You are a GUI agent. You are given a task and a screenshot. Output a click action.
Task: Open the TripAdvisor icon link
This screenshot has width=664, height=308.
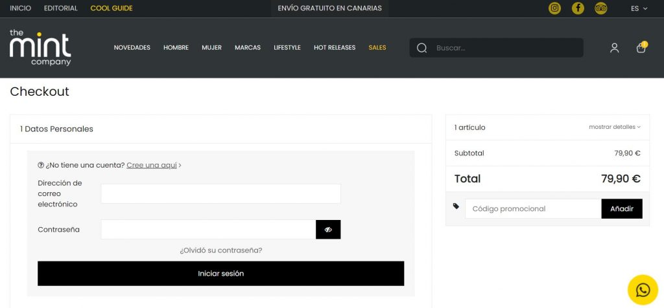point(601,8)
